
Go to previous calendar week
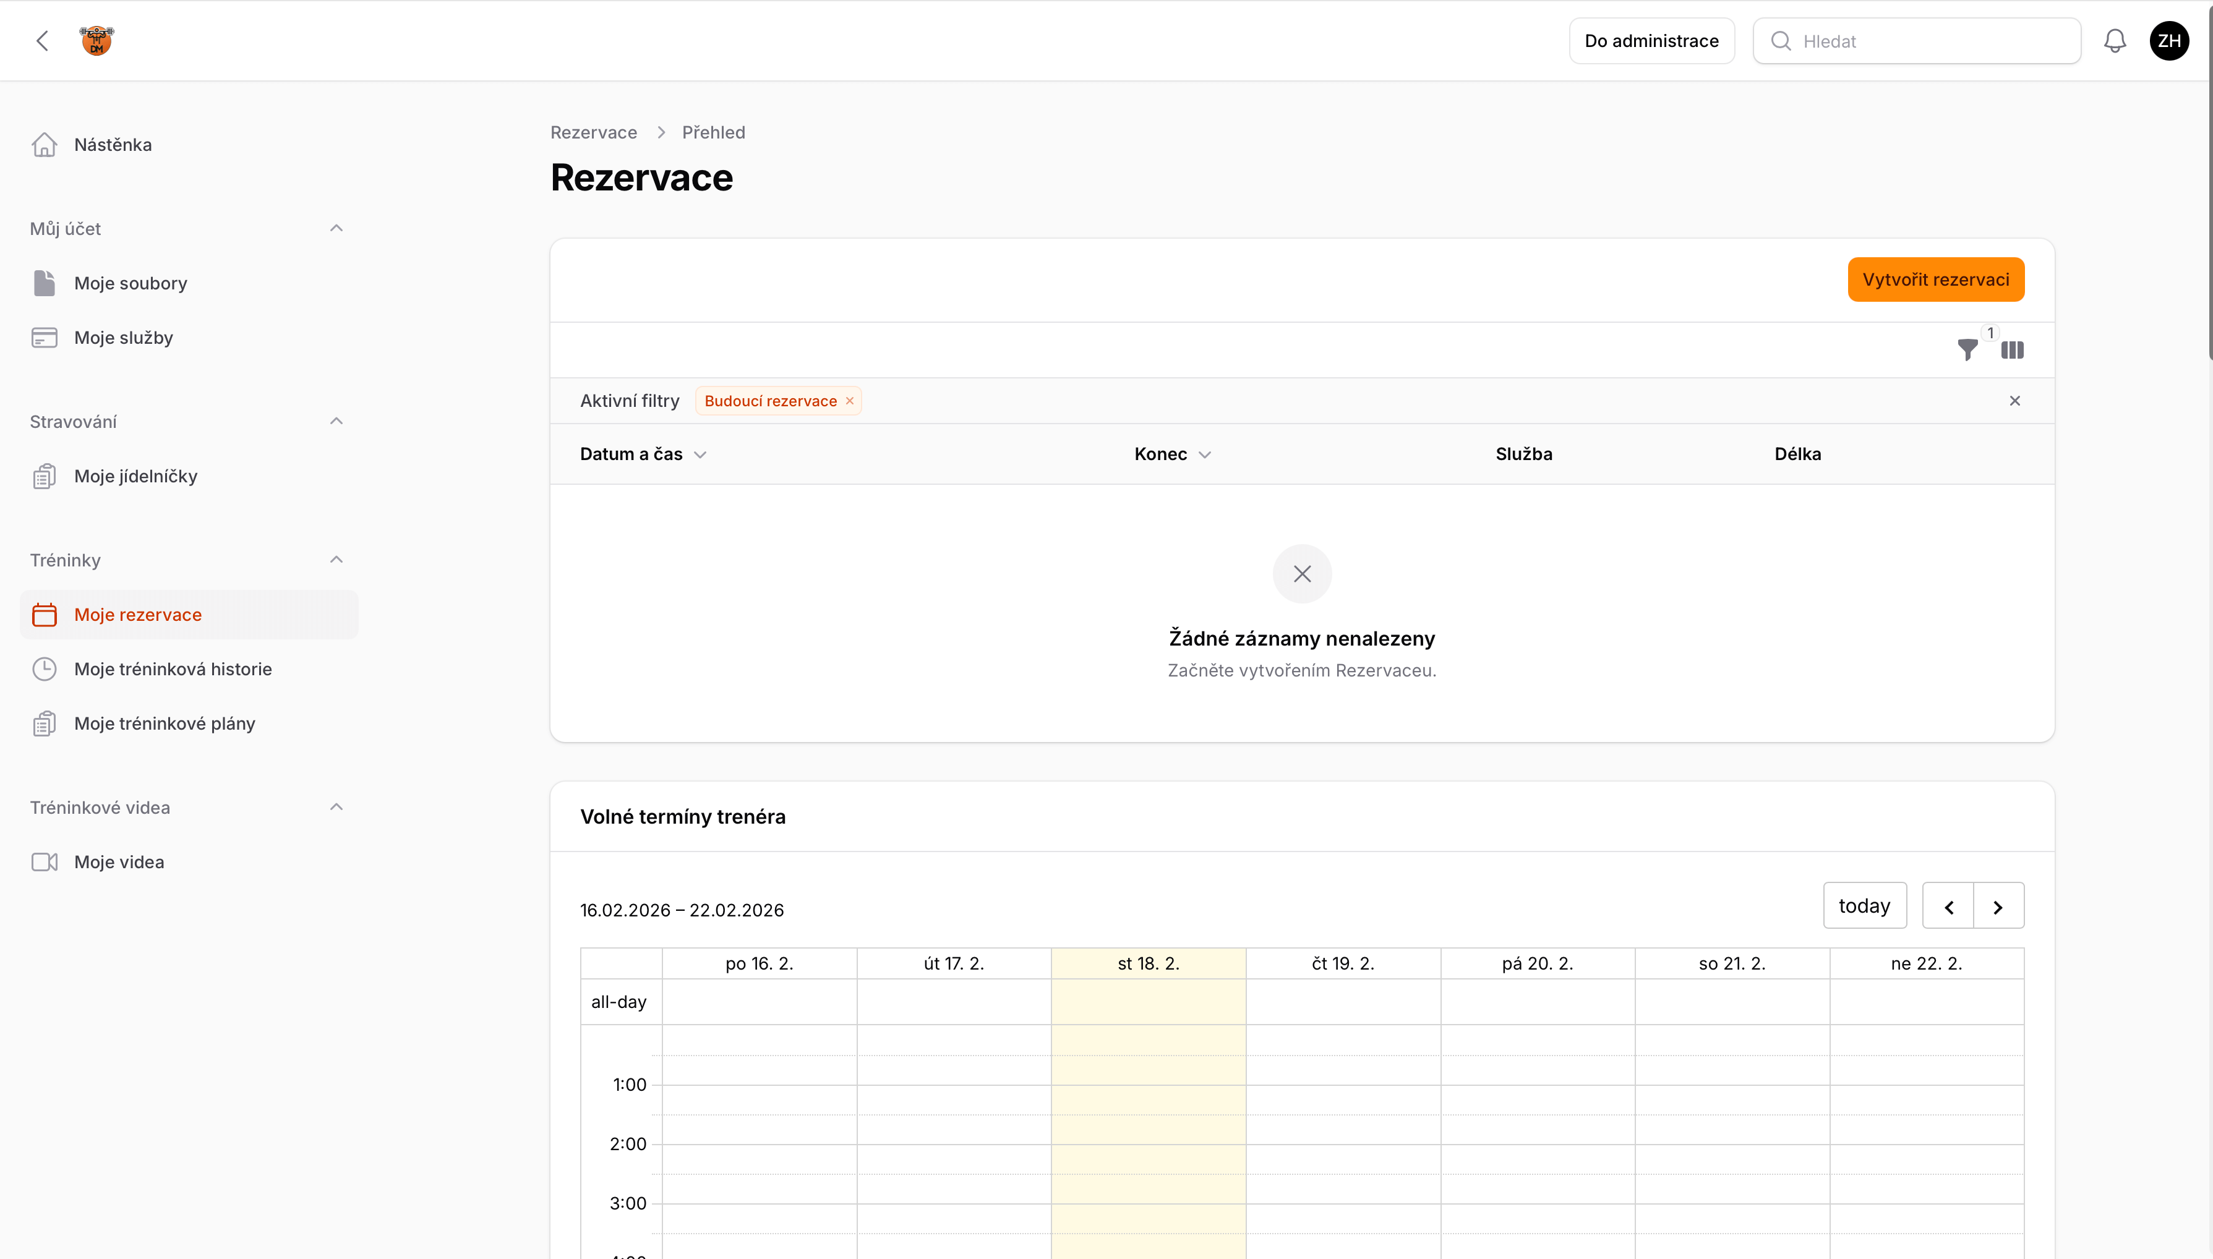pyautogui.click(x=1948, y=906)
